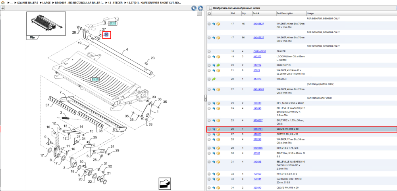Open part number 312204 link

(257, 65)
